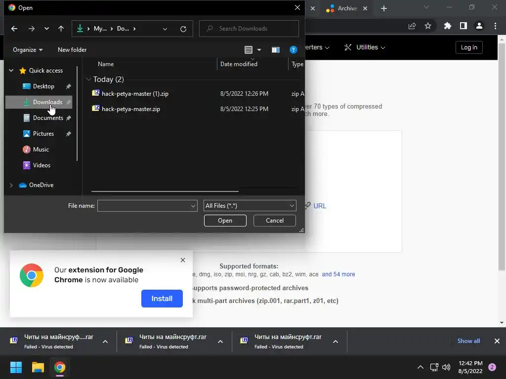Open the view options dropdown arrow
The height and width of the screenshot is (379, 506).
click(259, 50)
